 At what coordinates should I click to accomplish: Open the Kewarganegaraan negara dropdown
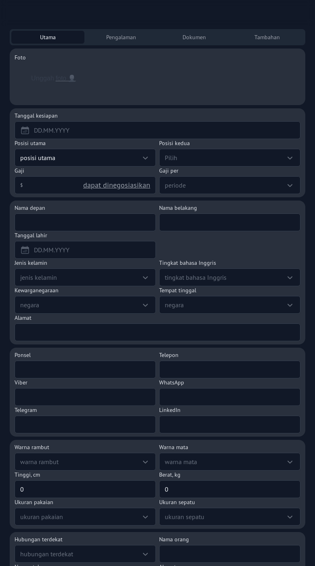pyautogui.click(x=85, y=305)
